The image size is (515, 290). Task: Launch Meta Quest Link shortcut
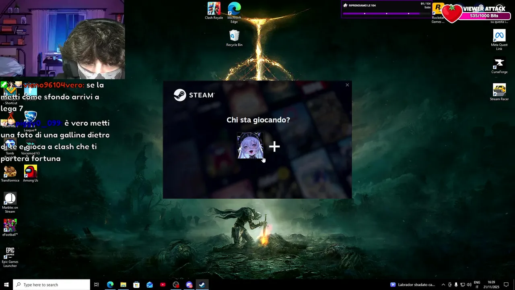[499, 40]
